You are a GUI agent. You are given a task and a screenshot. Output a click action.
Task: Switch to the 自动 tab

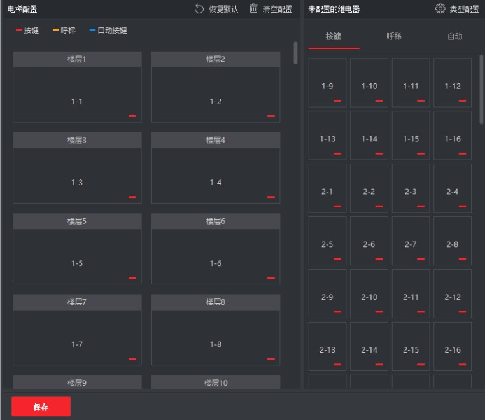point(454,37)
